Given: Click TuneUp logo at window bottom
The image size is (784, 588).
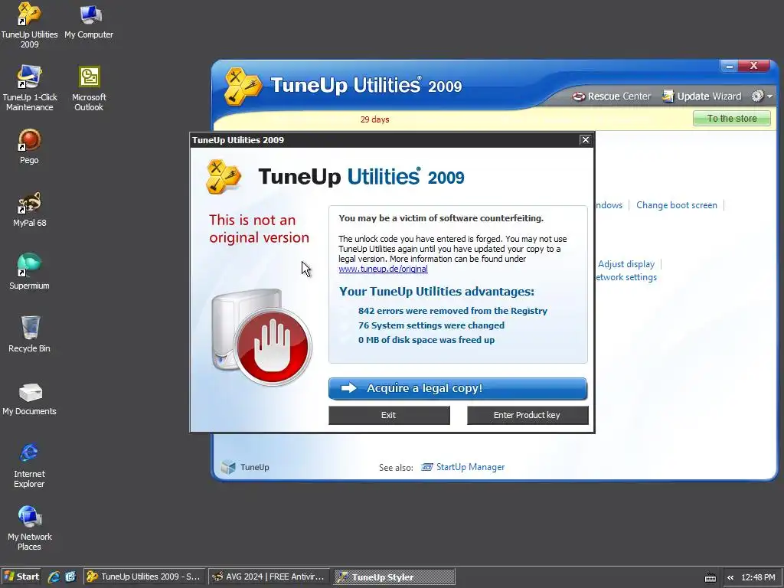Looking at the screenshot, I should click(x=245, y=467).
